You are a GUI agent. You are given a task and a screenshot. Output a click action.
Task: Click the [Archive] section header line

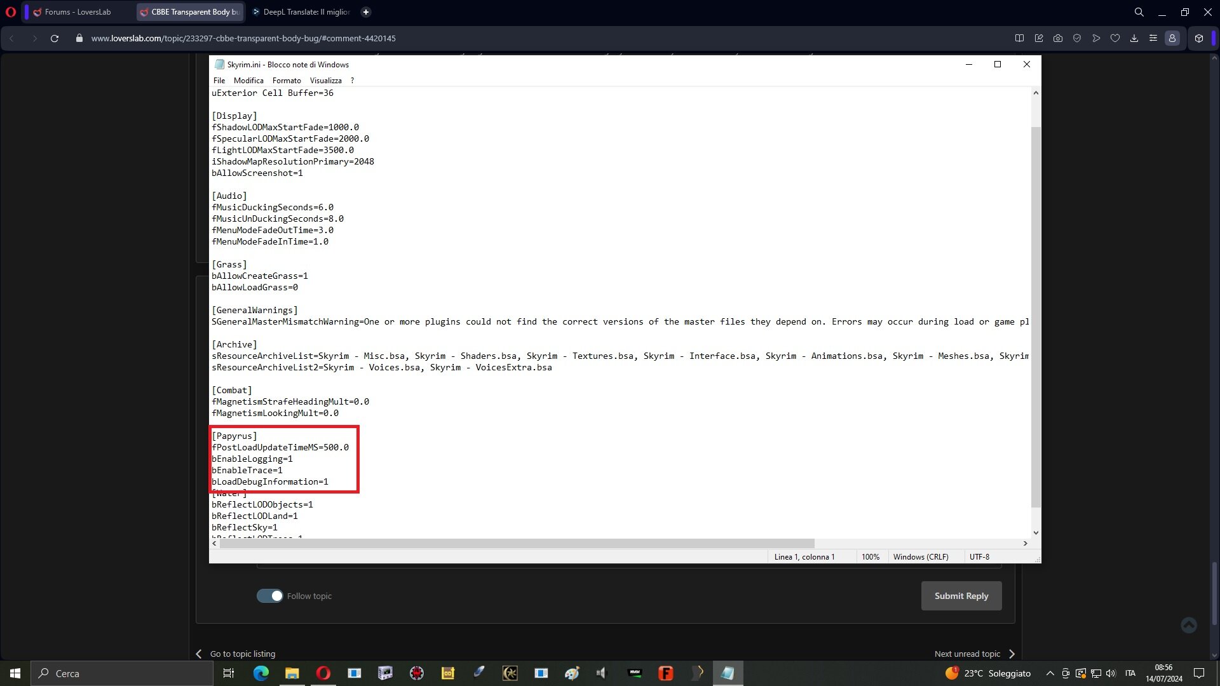tap(234, 344)
